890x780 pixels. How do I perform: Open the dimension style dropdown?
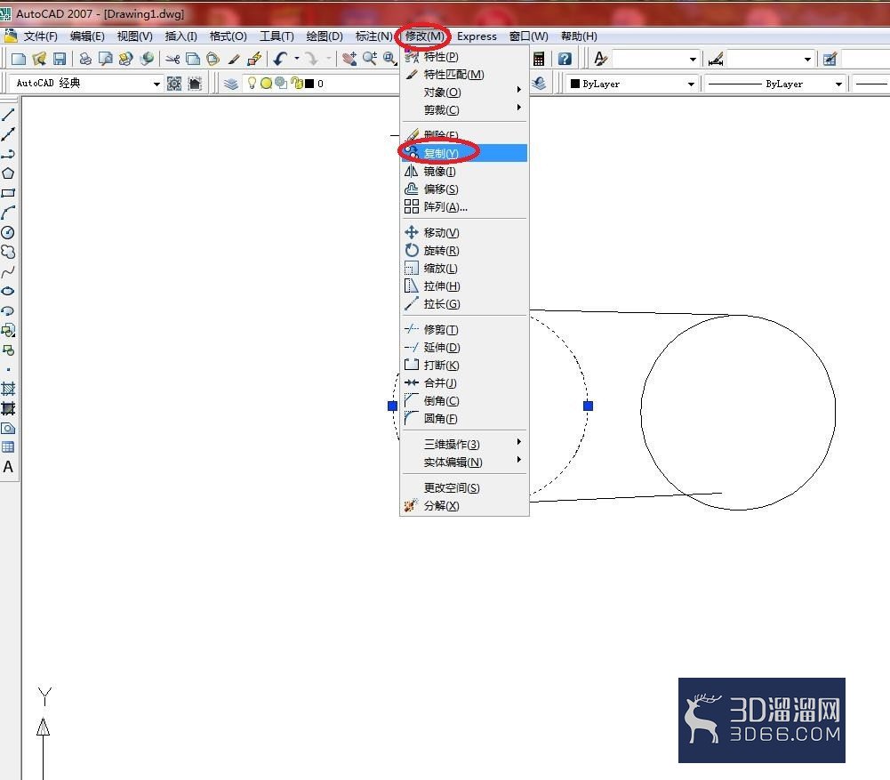(x=807, y=59)
